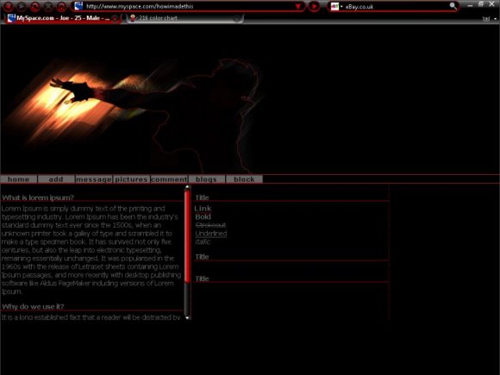Open the address bar history dropdown arrow
Viewport: 500px width, 375px height.
click(298, 6)
